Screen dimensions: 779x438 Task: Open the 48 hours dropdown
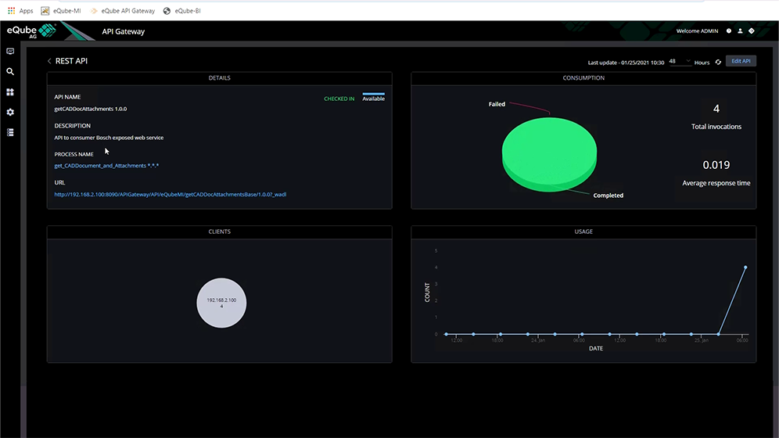point(680,61)
